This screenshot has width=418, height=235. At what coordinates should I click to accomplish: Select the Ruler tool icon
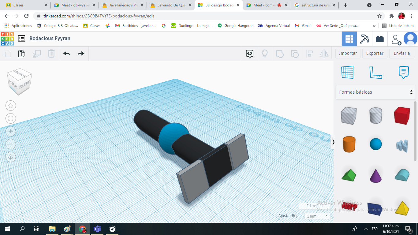376,72
